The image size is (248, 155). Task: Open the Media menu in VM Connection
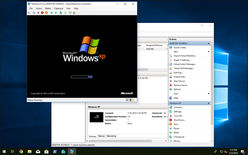click(x=48, y=9)
